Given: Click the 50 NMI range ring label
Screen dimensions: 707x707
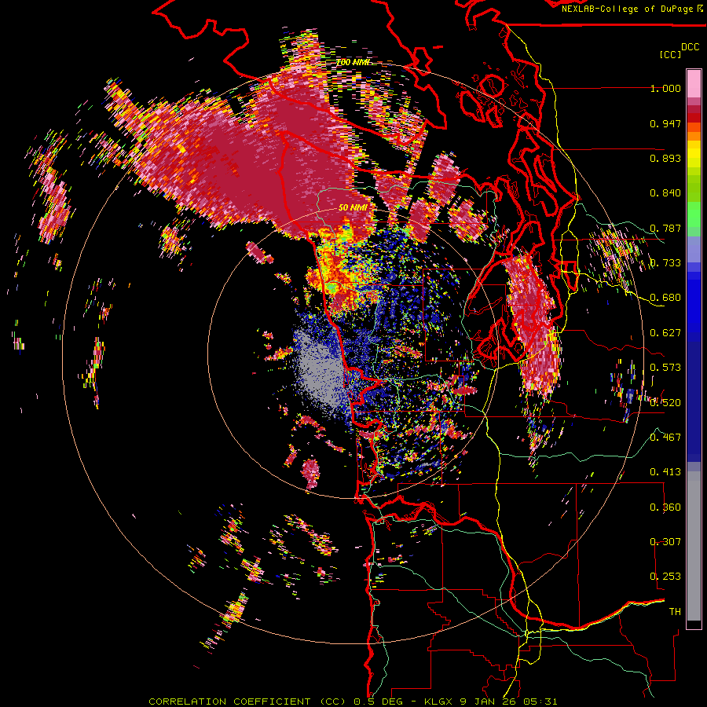Looking at the screenshot, I should (353, 208).
